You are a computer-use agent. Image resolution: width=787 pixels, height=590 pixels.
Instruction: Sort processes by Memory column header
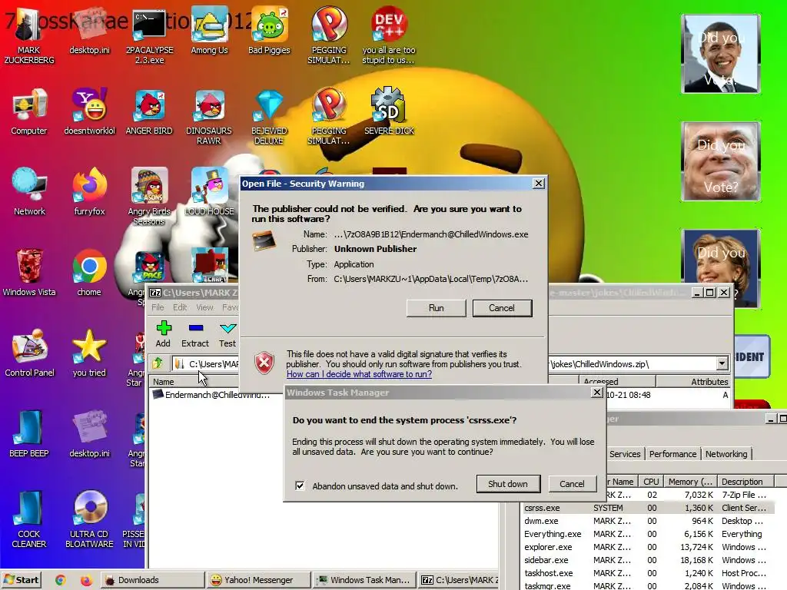690,482
